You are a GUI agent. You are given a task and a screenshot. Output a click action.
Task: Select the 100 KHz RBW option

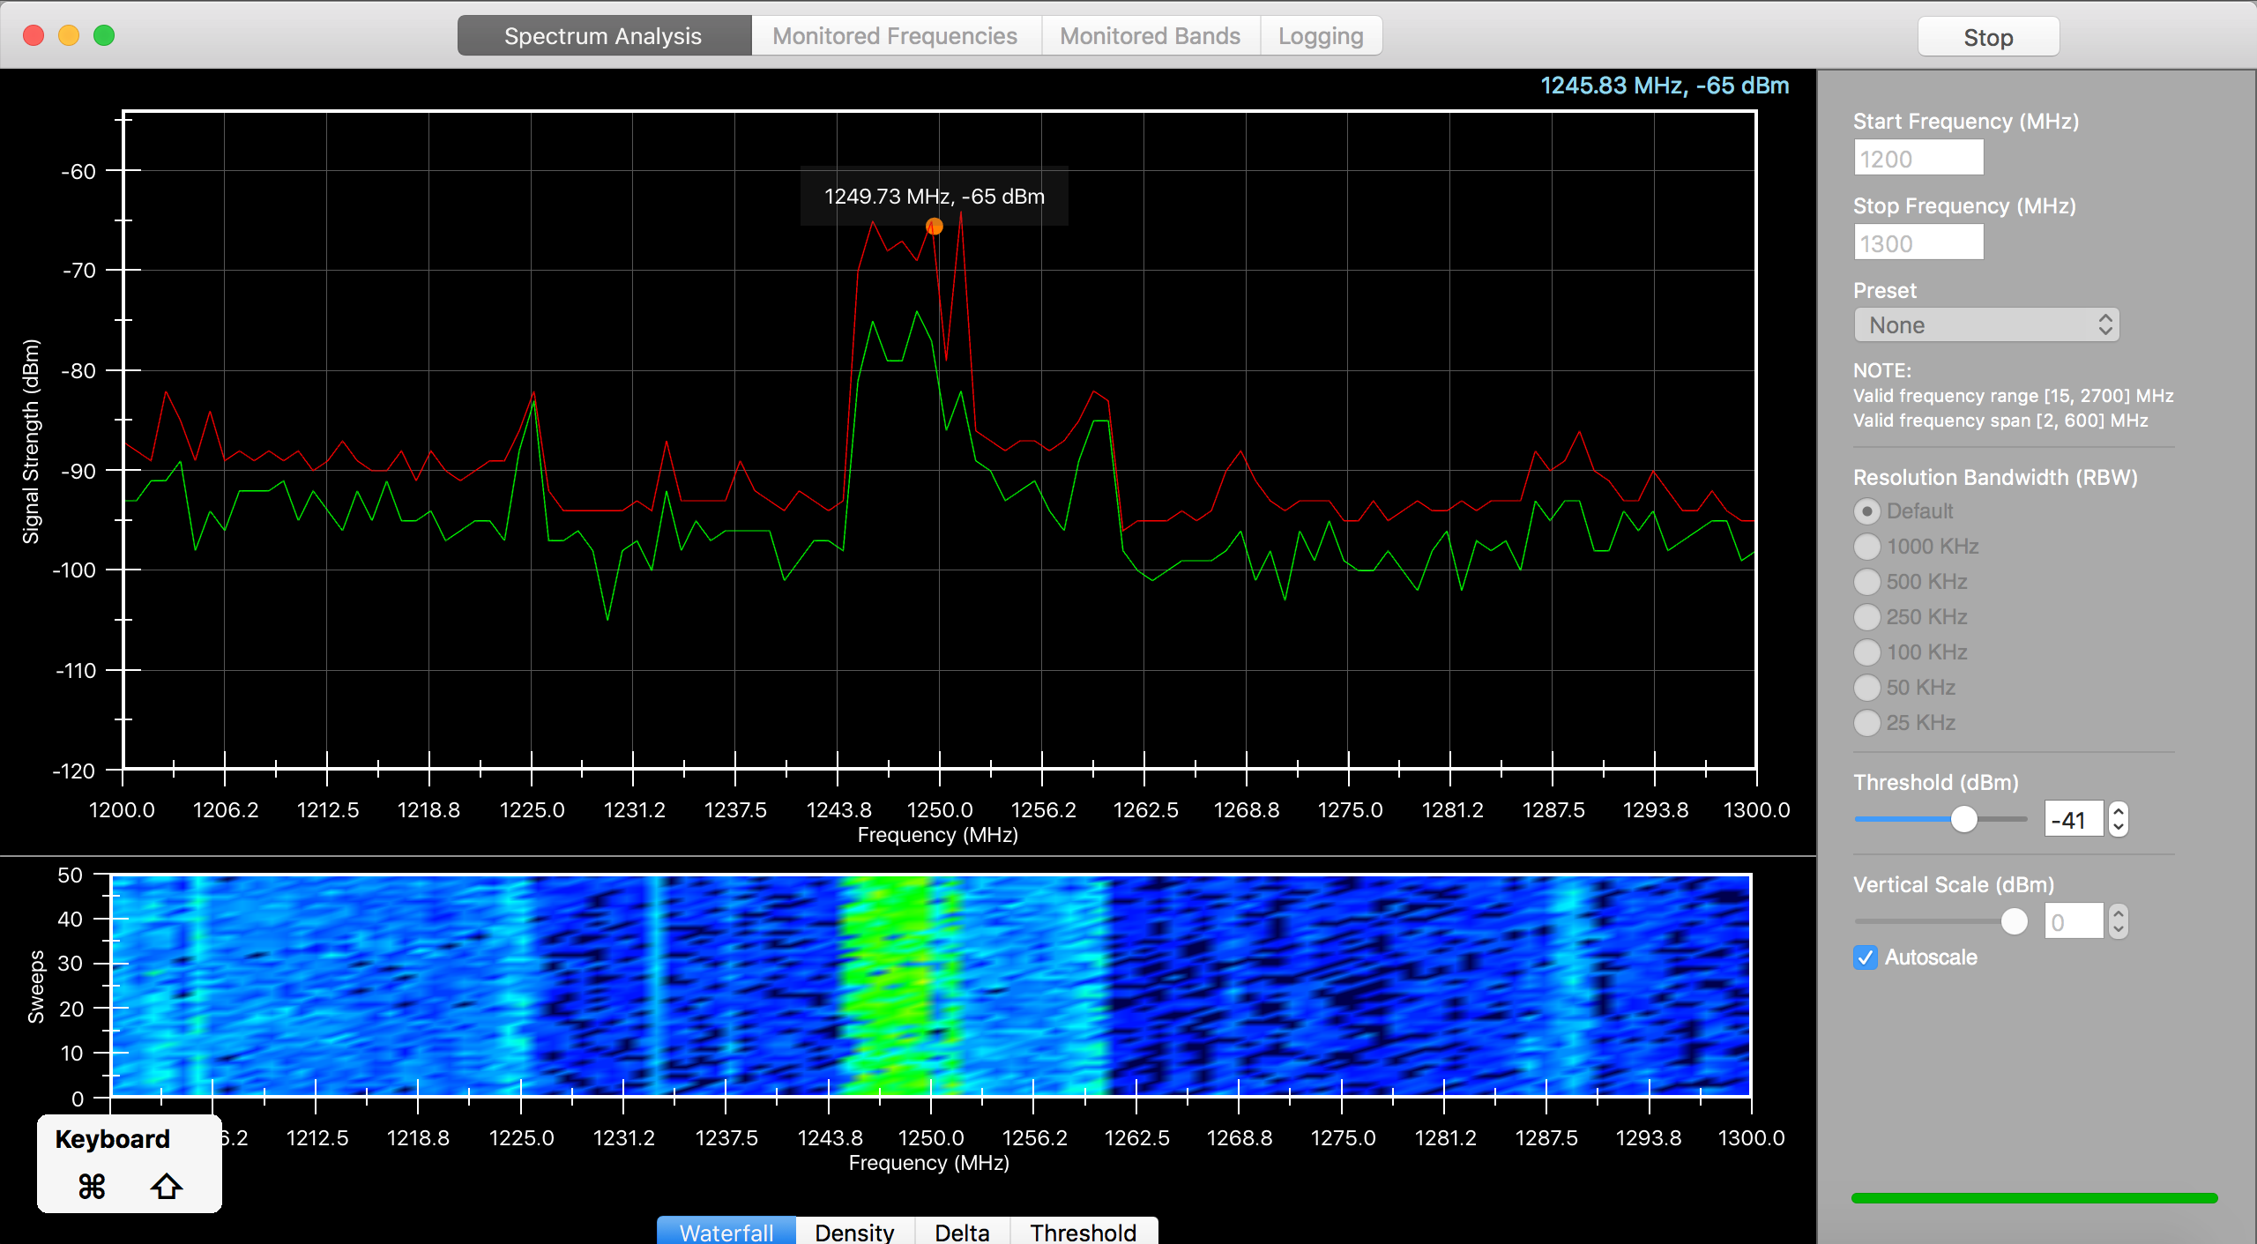pos(1866,652)
